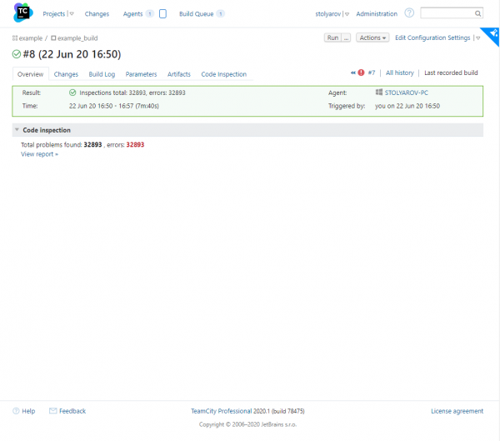The height and width of the screenshot is (441, 500).
Task: Click the search magnifier icon
Action: click(477, 13)
